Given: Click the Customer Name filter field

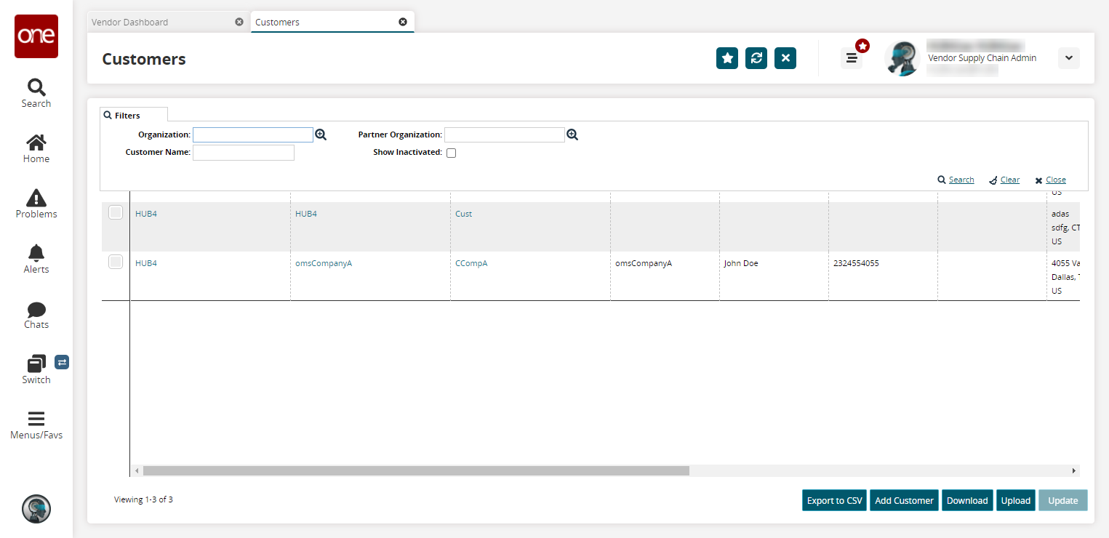Looking at the screenshot, I should [244, 153].
